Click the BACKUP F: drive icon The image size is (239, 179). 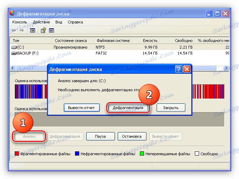click(x=14, y=53)
